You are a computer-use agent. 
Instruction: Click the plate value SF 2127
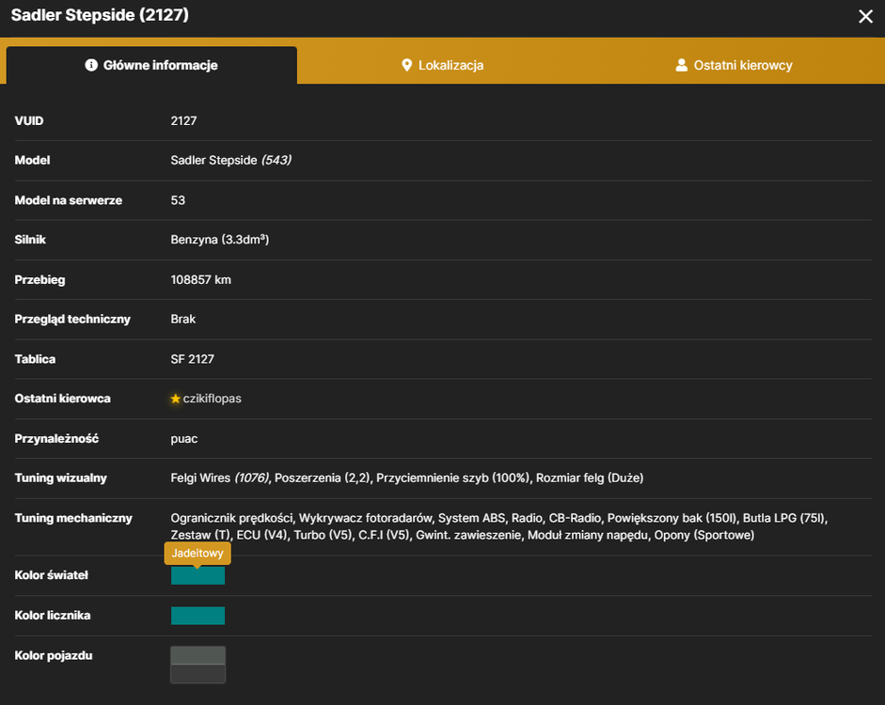click(x=193, y=359)
